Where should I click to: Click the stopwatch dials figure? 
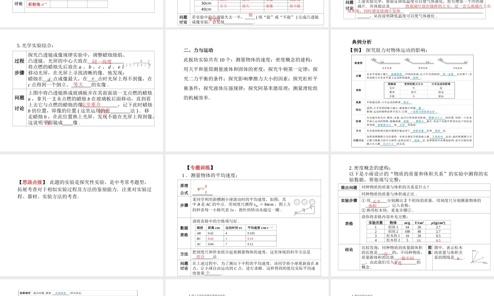coord(304,202)
